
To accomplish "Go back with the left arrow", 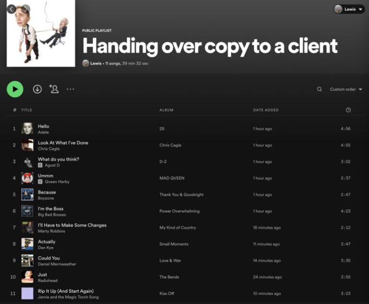I will [12, 9].
